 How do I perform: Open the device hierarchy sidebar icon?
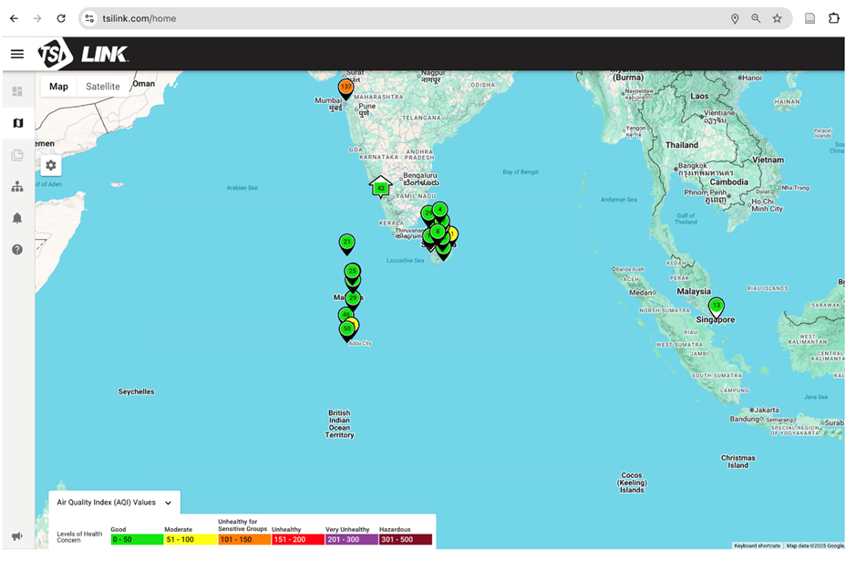point(17,186)
